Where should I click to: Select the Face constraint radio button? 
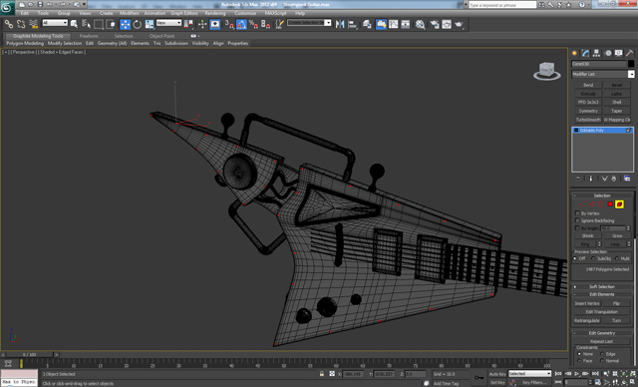579,360
